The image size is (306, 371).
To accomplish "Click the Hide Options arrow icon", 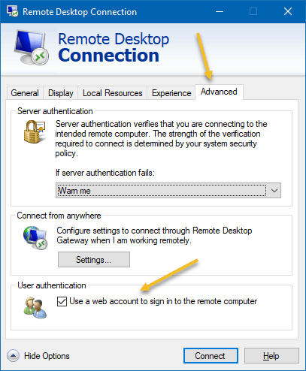I will [13, 355].
